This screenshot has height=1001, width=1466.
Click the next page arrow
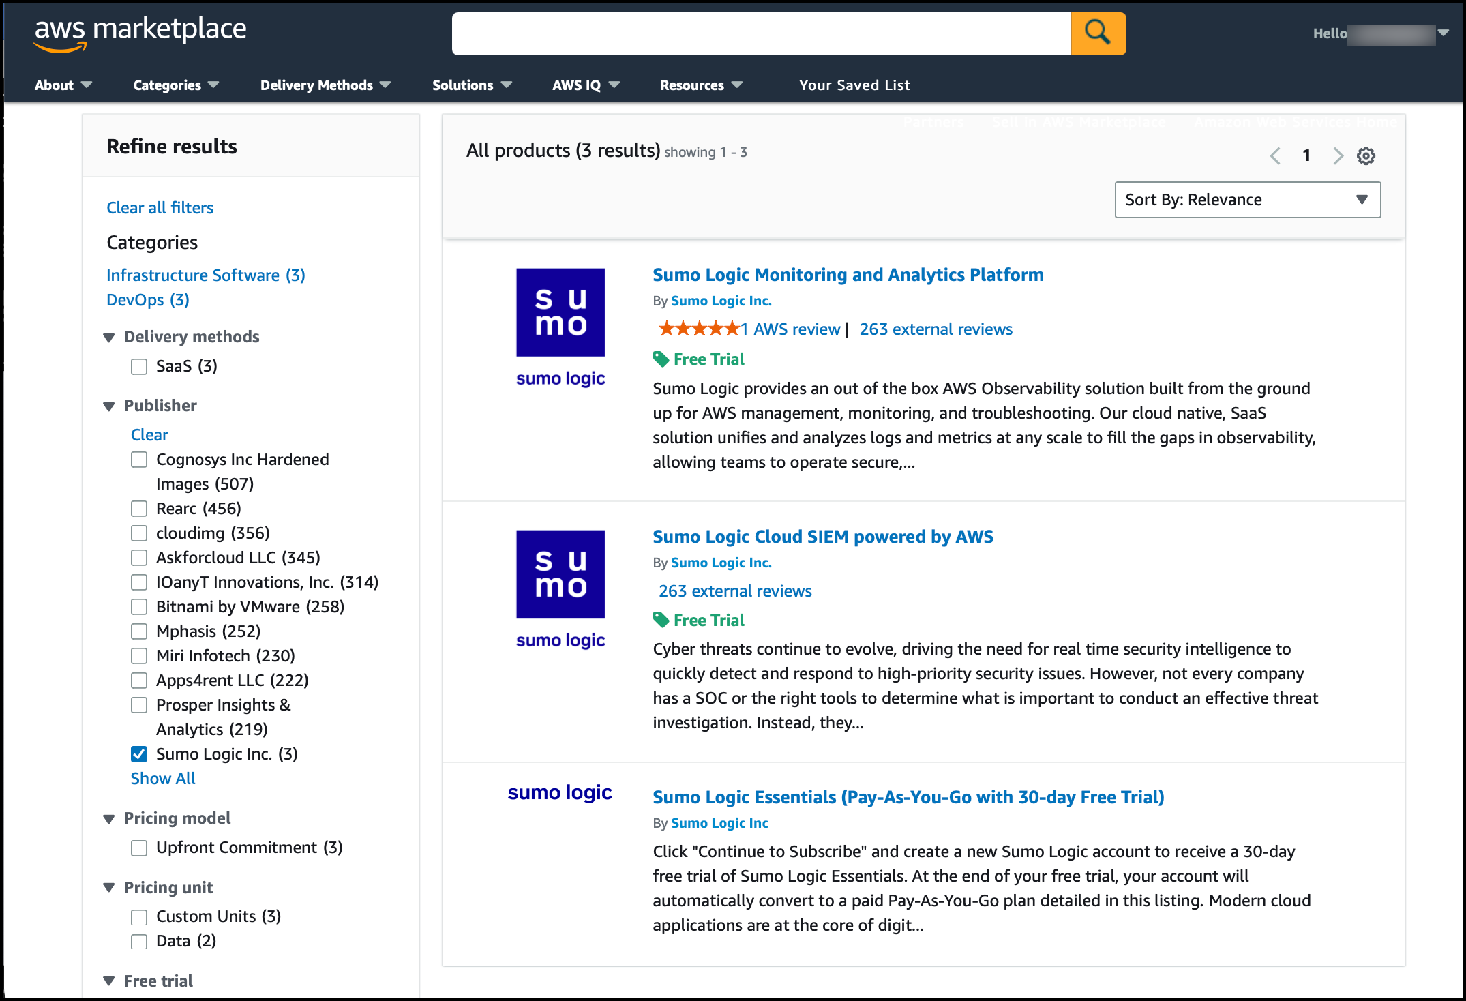pyautogui.click(x=1338, y=155)
